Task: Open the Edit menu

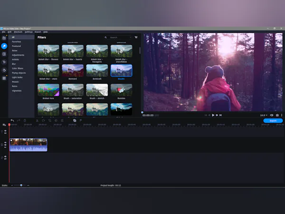Action: coord(9,32)
